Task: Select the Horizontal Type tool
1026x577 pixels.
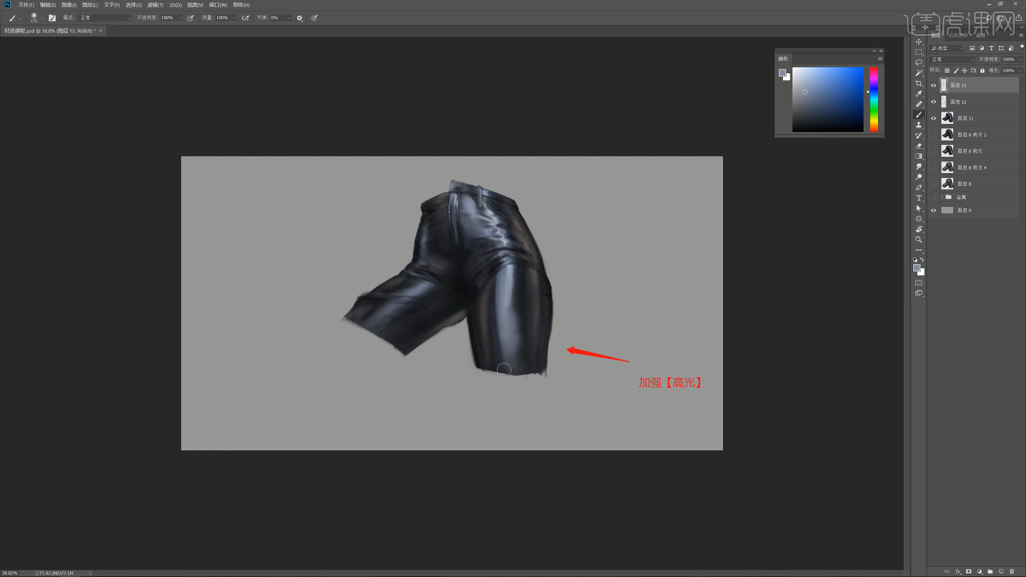Action: 919,198
